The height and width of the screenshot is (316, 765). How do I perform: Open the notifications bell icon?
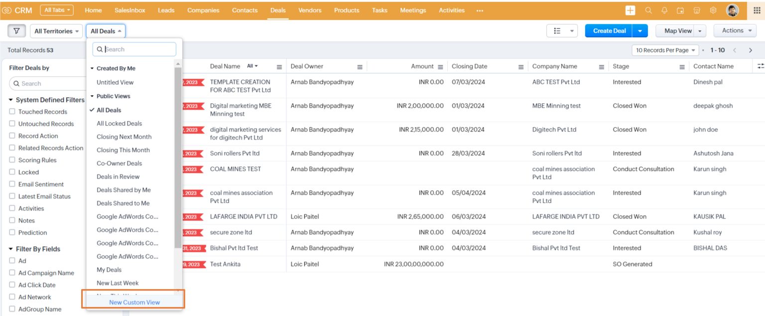[x=664, y=10]
